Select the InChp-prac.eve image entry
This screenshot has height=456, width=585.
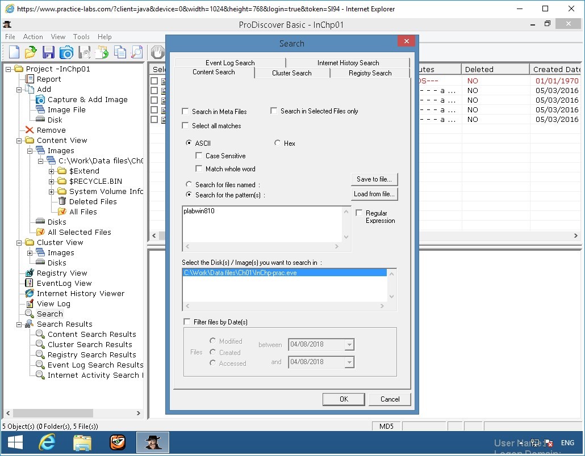(285, 273)
